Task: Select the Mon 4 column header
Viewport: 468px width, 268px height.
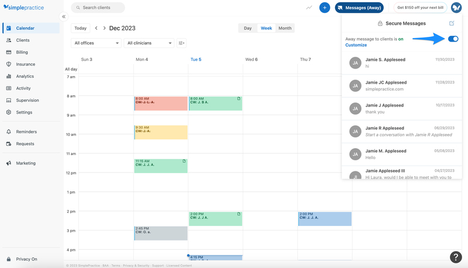Action: 142,59
